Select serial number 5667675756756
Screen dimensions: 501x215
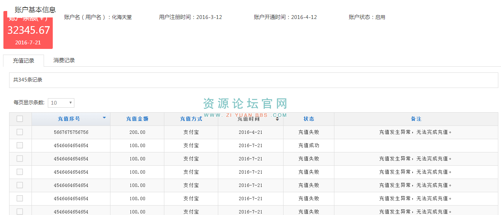(71, 132)
